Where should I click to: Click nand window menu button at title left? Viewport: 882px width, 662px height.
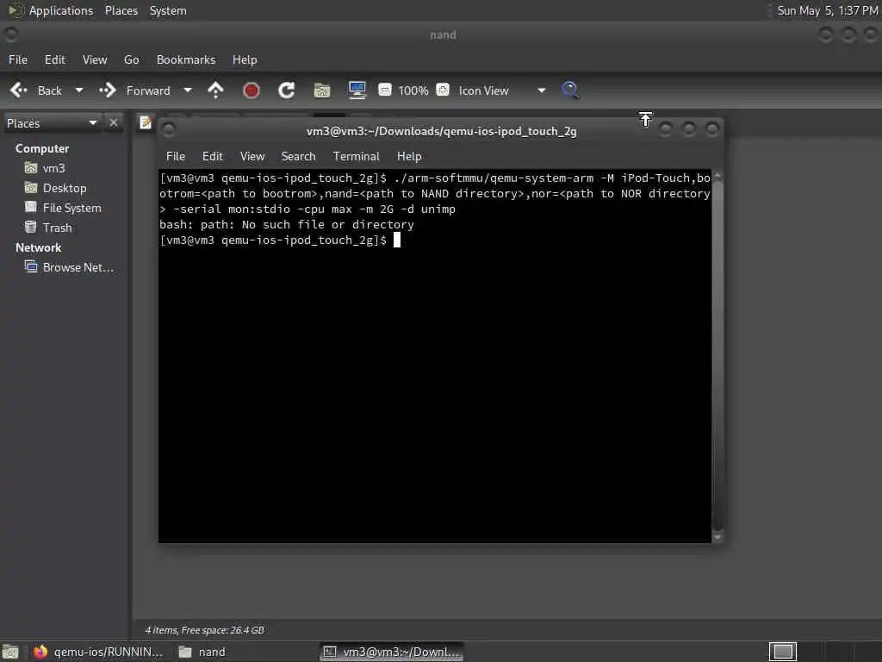[x=10, y=34]
